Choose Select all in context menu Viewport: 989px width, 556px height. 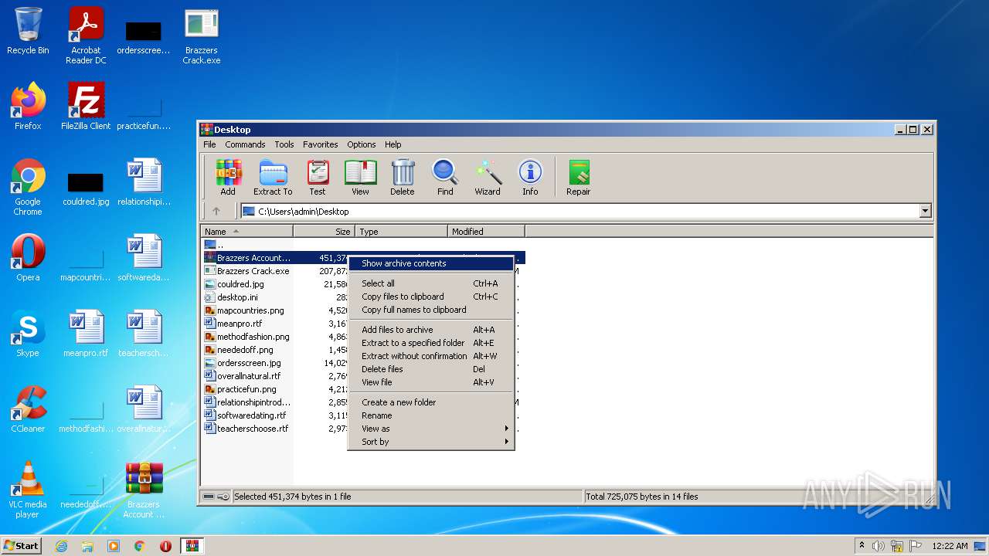point(431,283)
